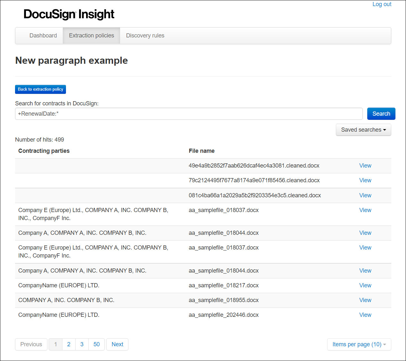Click Next to advance pages
The width and height of the screenshot is (406, 361).
point(117,344)
